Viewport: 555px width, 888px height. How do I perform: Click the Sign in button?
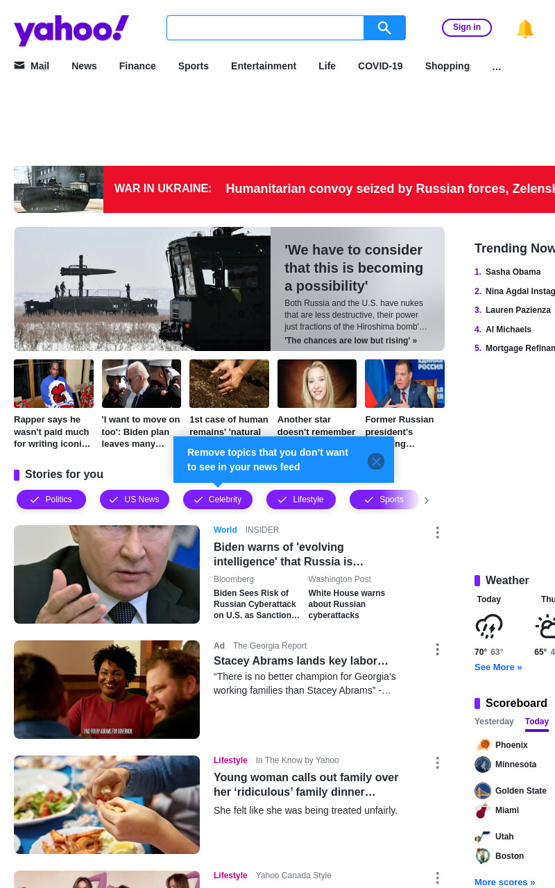click(x=467, y=28)
